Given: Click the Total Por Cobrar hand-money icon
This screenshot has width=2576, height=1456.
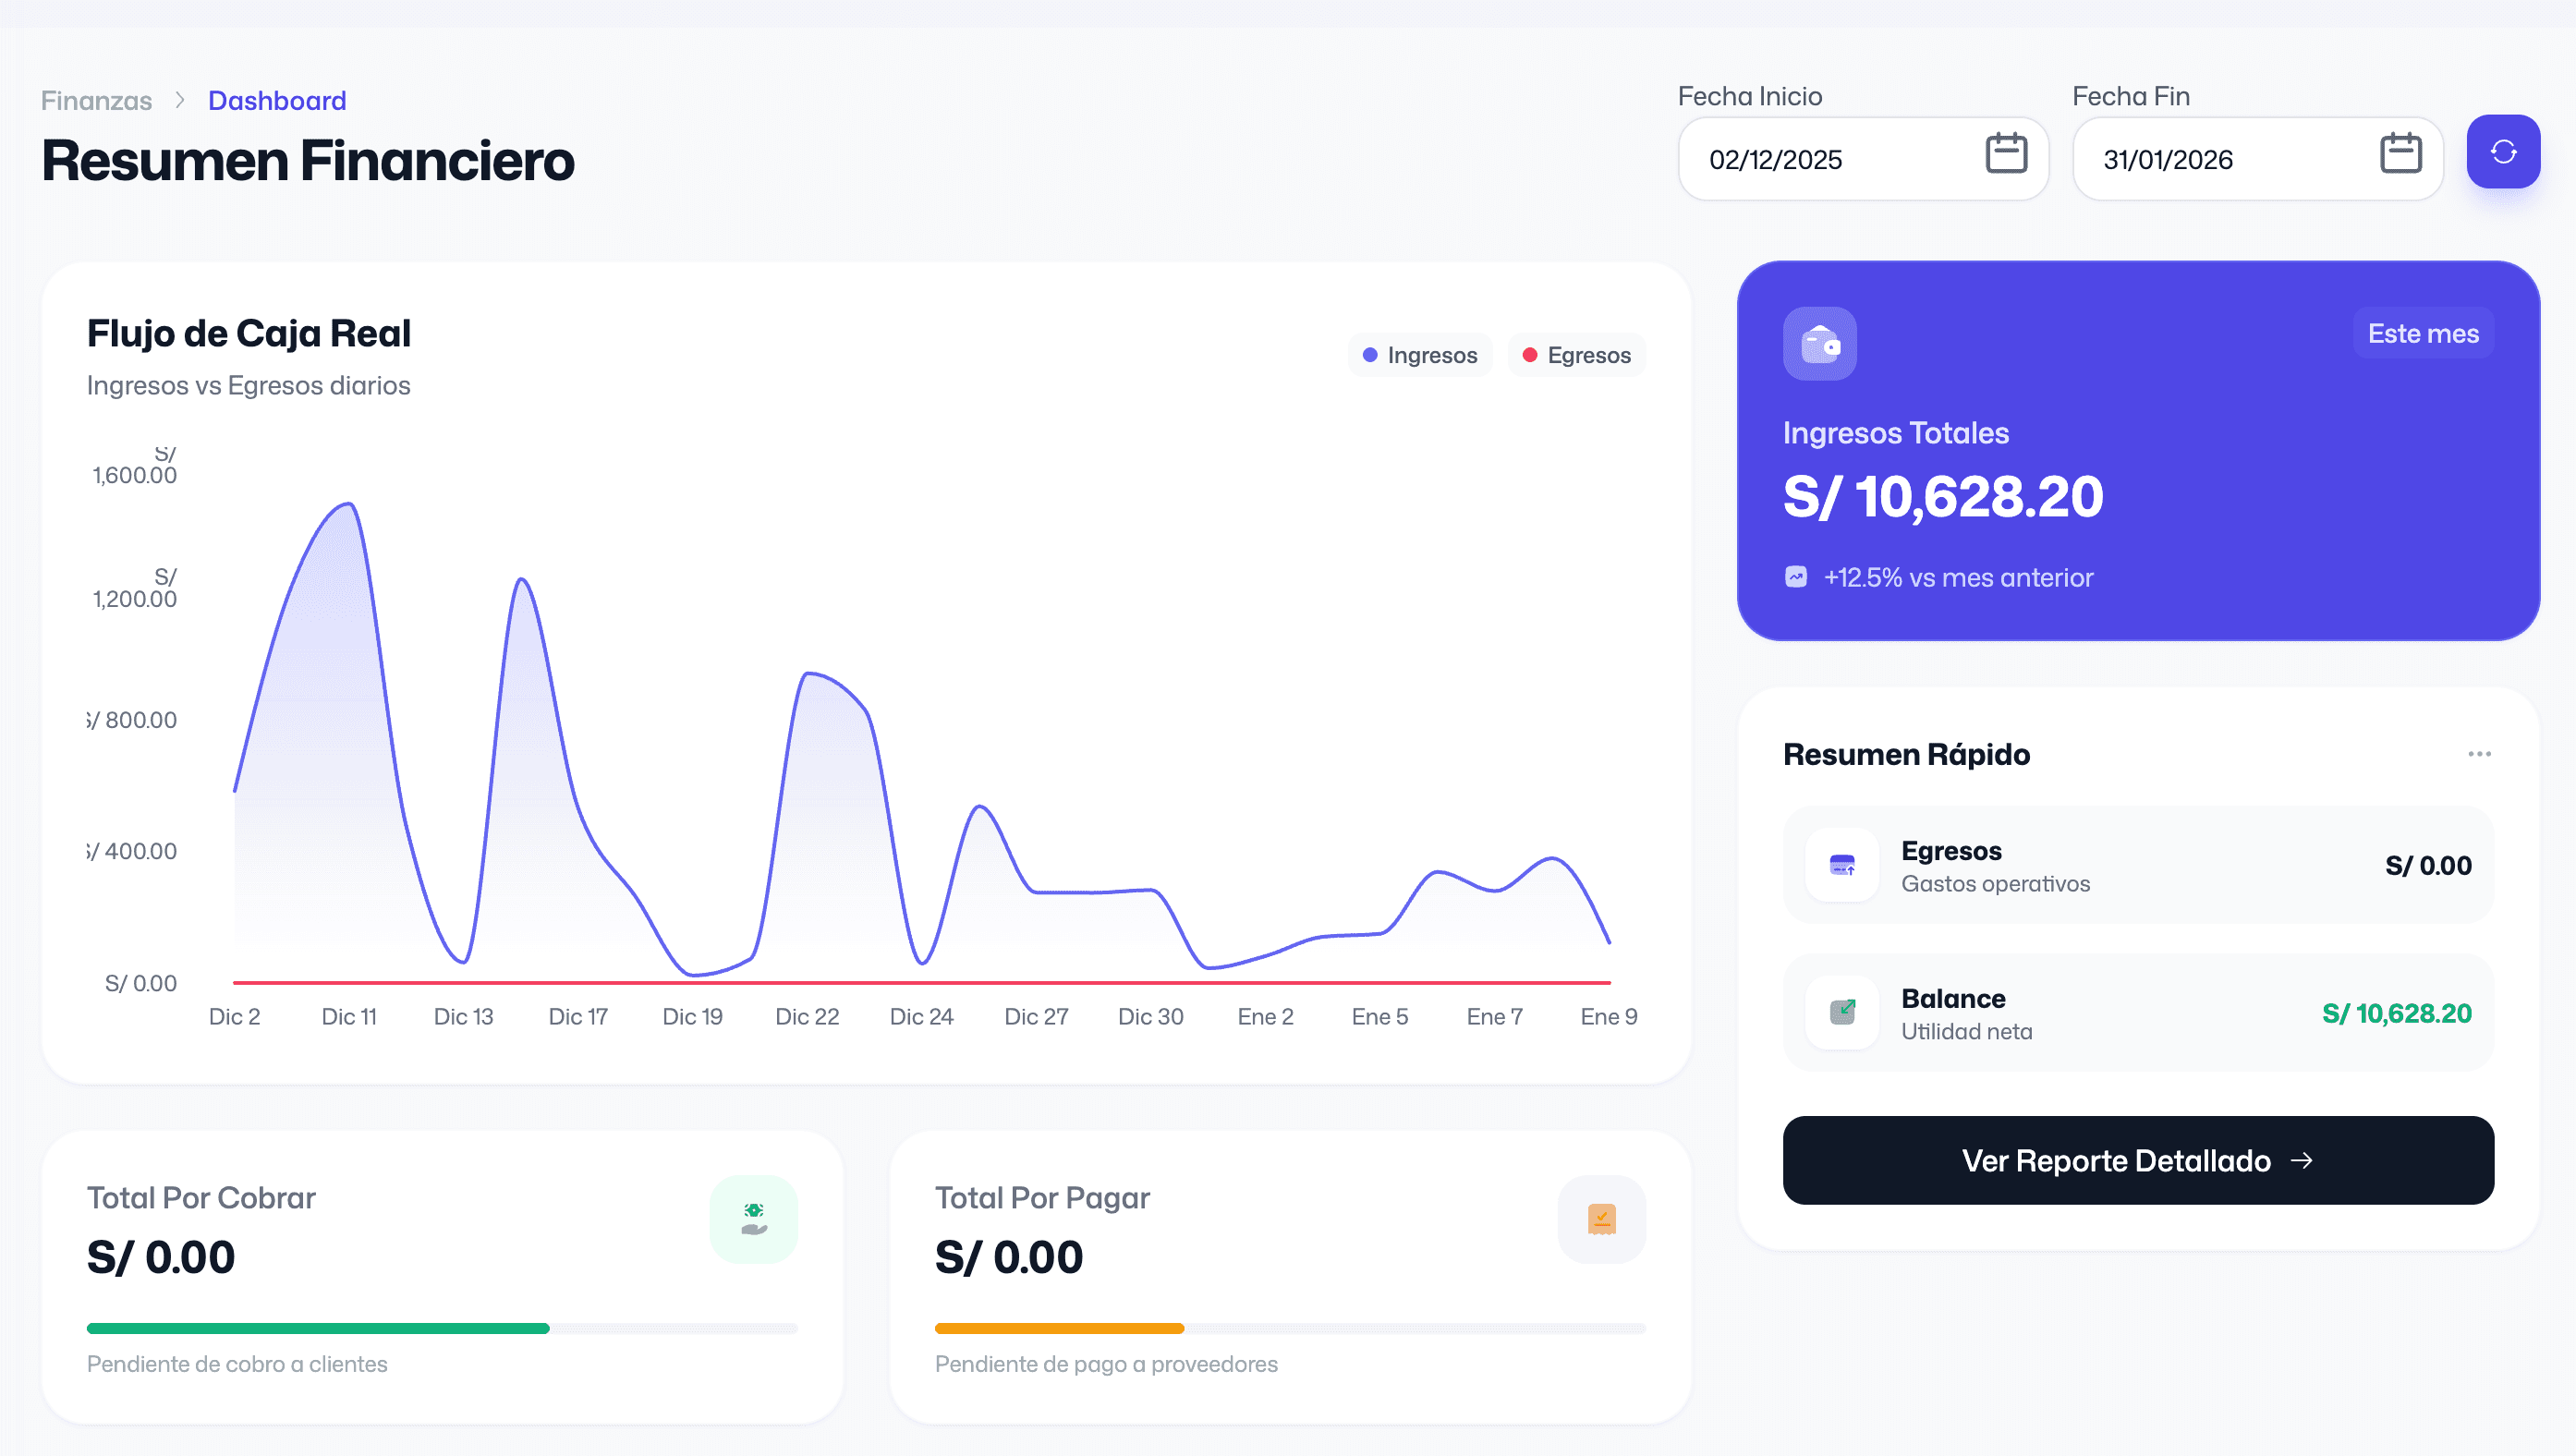Looking at the screenshot, I should click(753, 1219).
